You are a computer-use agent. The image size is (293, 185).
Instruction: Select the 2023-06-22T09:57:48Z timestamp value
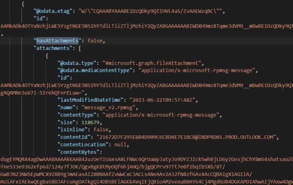(x=162, y=100)
